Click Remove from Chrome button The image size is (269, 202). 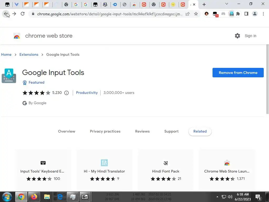coord(238,73)
